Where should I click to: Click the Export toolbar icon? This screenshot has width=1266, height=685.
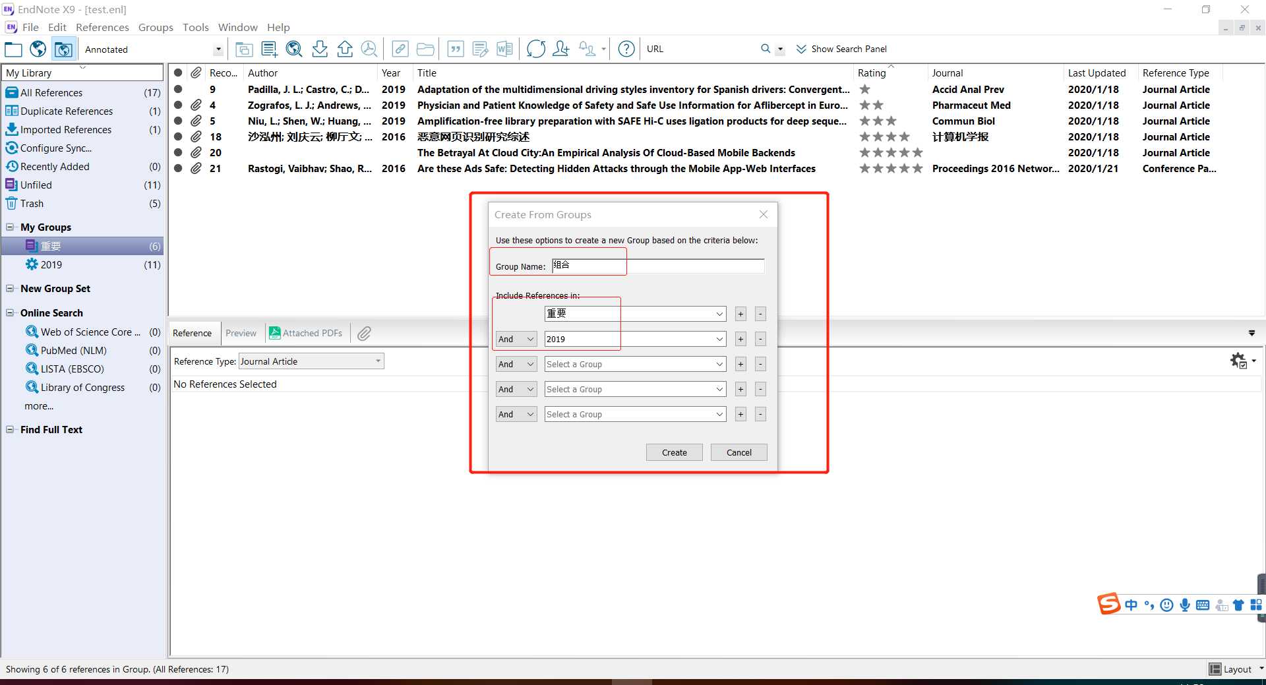345,49
